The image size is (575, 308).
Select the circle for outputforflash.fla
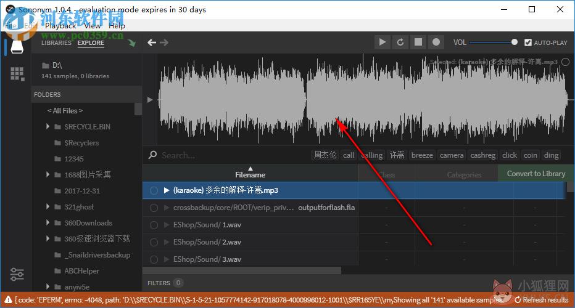(154, 208)
